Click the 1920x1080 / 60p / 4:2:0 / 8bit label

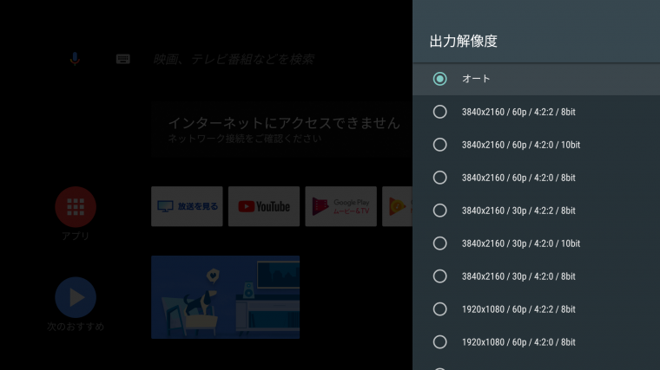518,342
